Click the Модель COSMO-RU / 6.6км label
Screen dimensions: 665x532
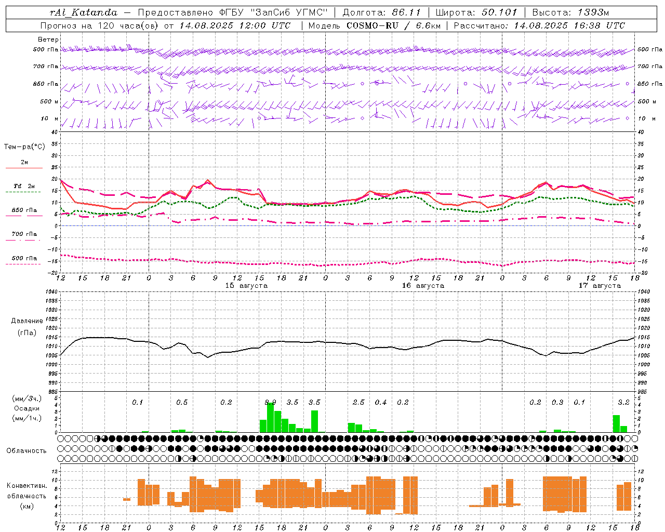pyautogui.click(x=375, y=25)
